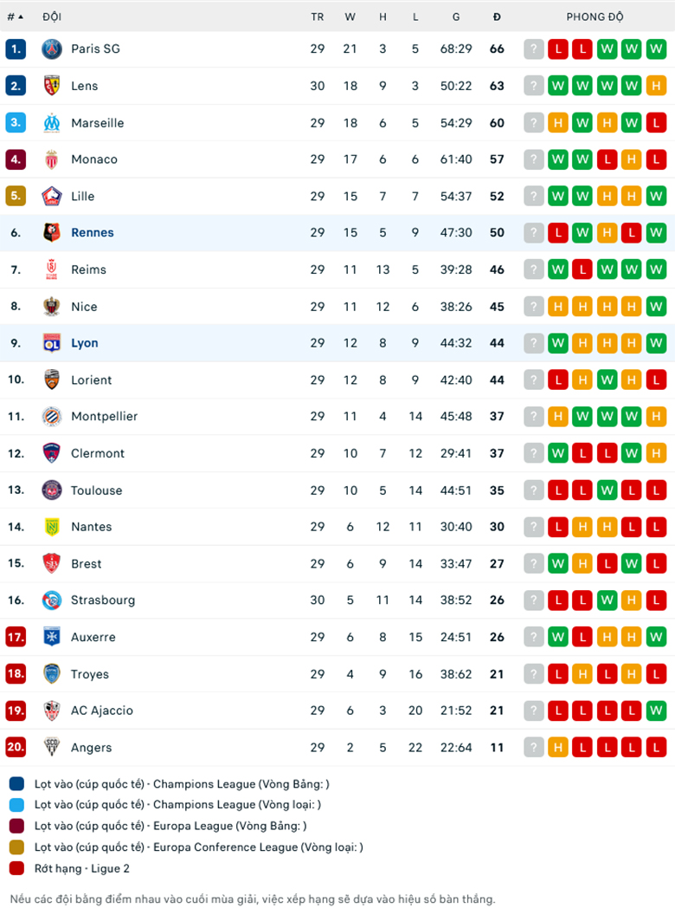The image size is (675, 915).
Task: Open the Rennes team page link
Action: pyautogui.click(x=93, y=232)
